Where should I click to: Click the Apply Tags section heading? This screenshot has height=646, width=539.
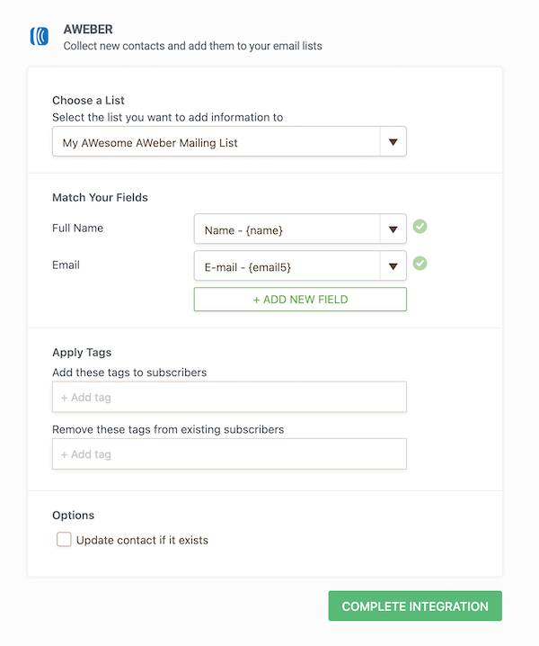(x=82, y=353)
